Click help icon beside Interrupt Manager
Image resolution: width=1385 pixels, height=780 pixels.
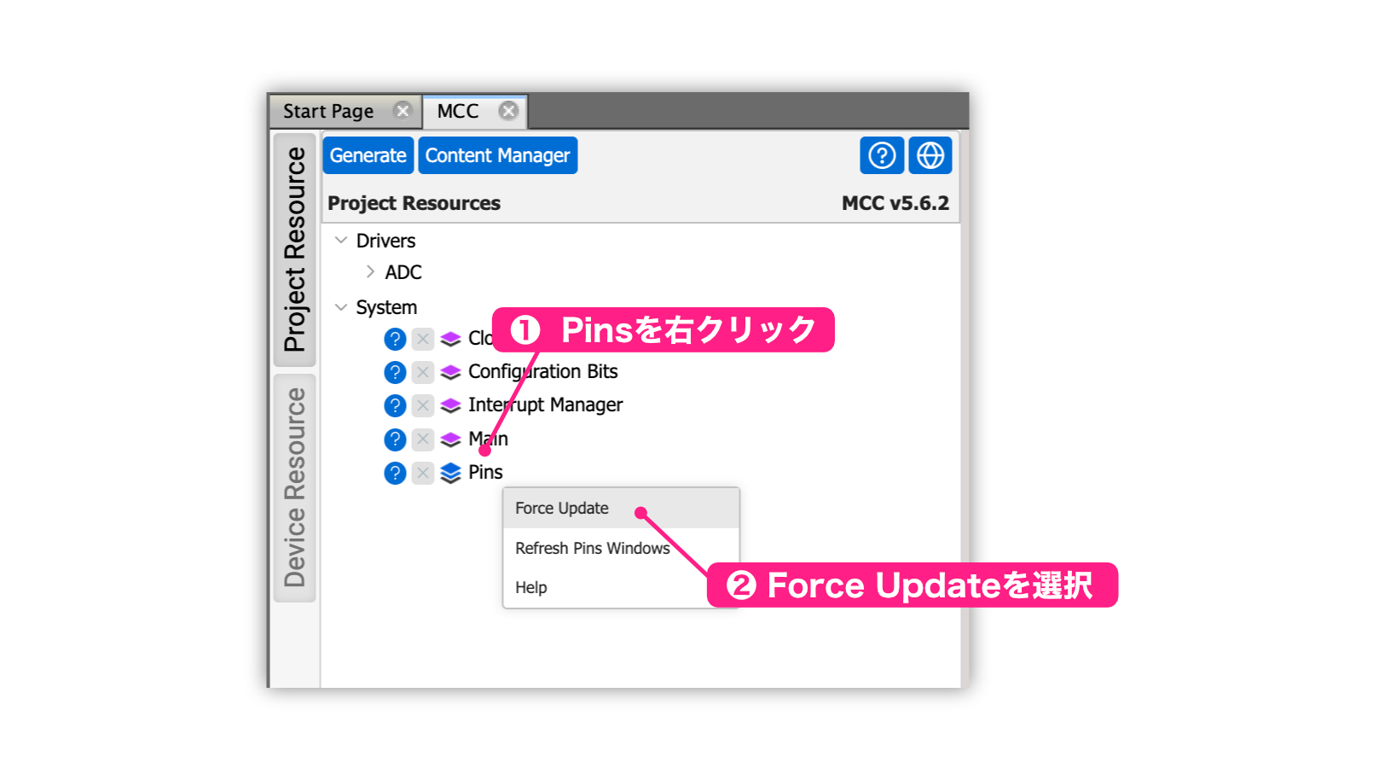395,405
